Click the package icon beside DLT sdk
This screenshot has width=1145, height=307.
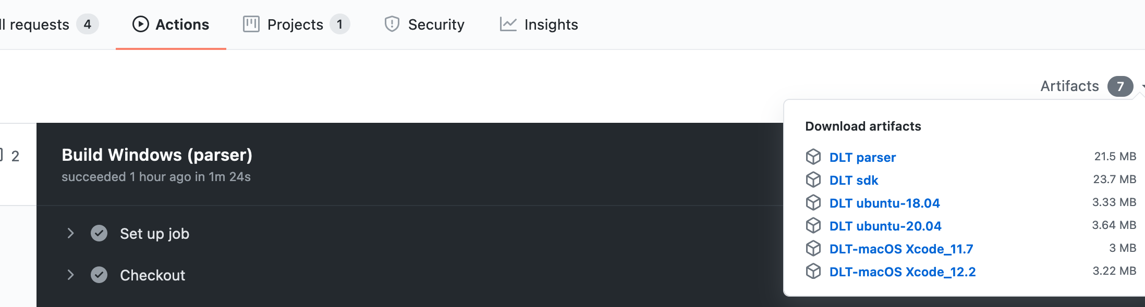[x=813, y=180]
